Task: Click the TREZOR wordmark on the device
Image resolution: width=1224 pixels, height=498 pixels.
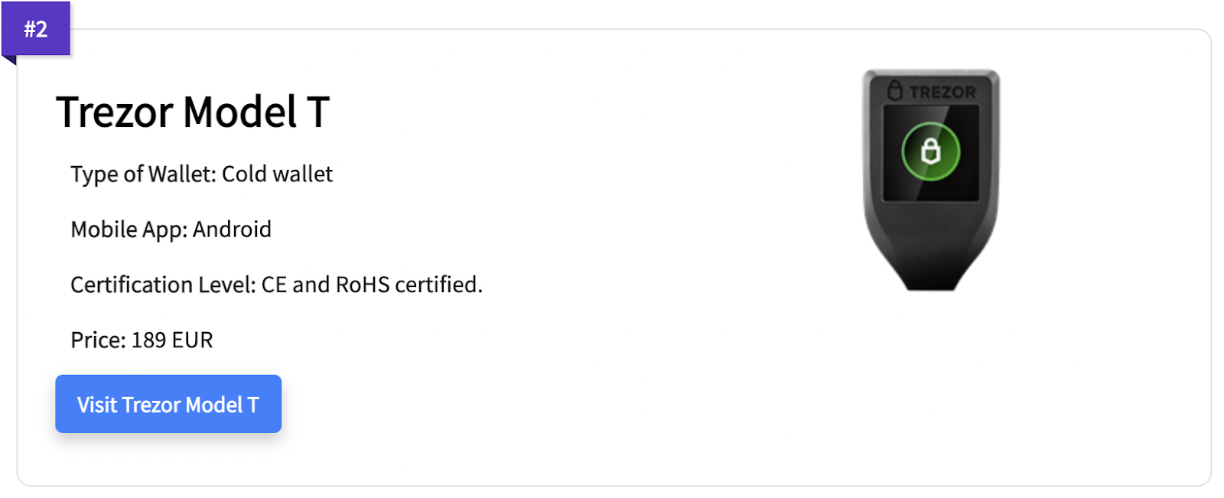Action: pyautogui.click(x=942, y=93)
